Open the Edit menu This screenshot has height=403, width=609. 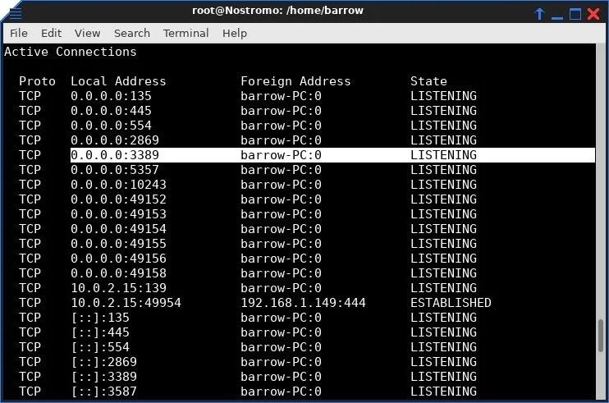point(51,34)
